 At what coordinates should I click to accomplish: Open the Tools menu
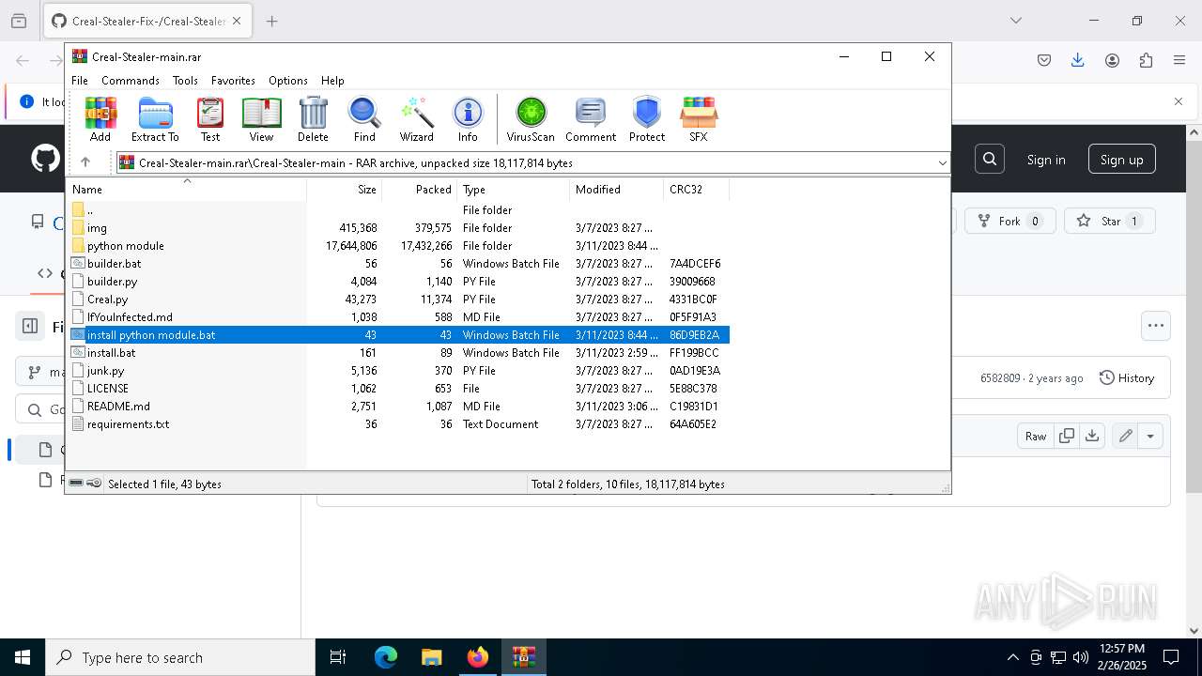(x=185, y=81)
